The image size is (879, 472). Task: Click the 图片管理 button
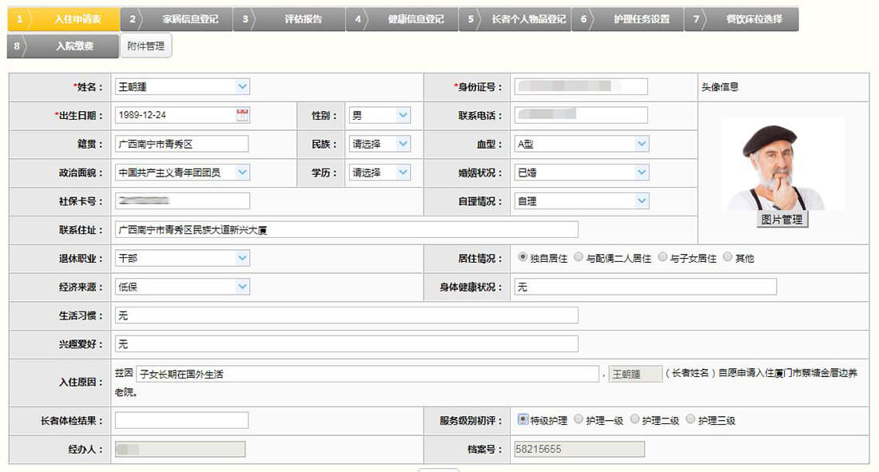[782, 220]
